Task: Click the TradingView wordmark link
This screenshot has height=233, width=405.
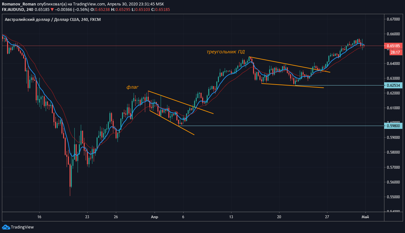Action: [x=22, y=227]
